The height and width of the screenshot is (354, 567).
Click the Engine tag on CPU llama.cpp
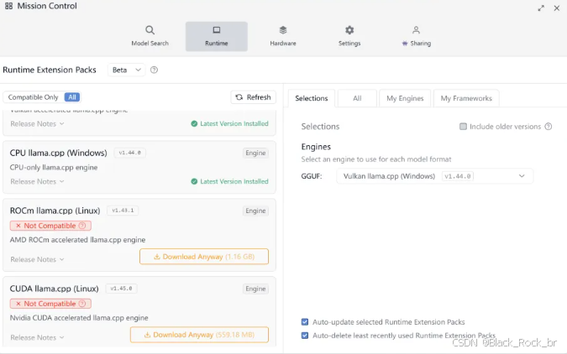point(255,153)
